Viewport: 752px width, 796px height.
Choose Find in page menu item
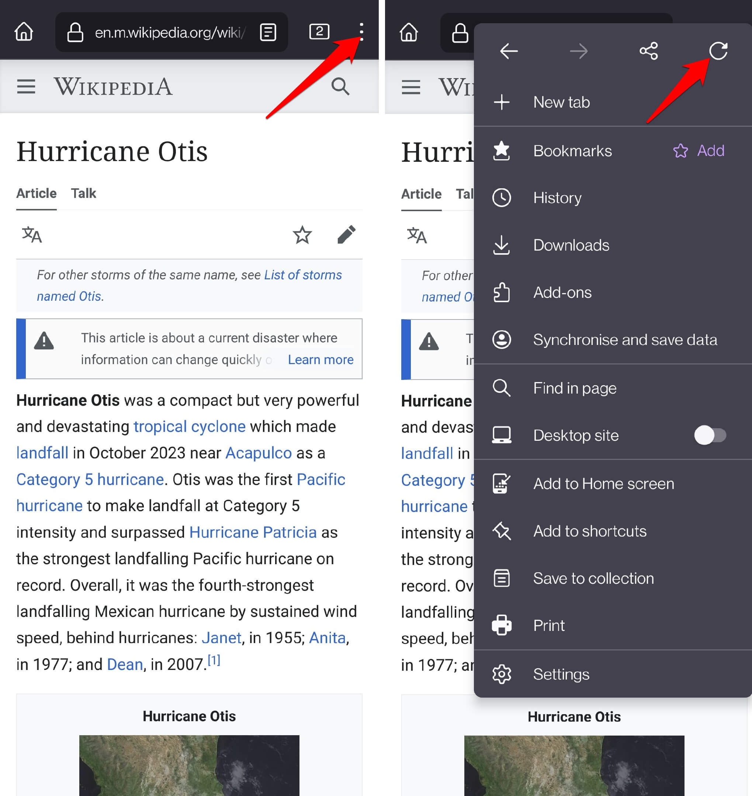coord(575,388)
